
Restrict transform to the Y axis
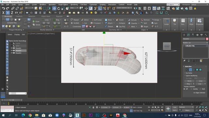(8, 13)
